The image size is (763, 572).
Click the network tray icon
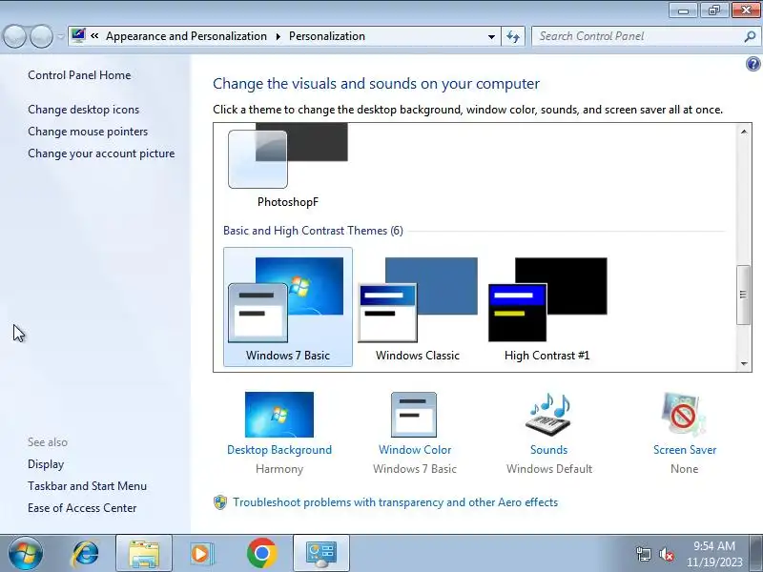[x=643, y=554]
